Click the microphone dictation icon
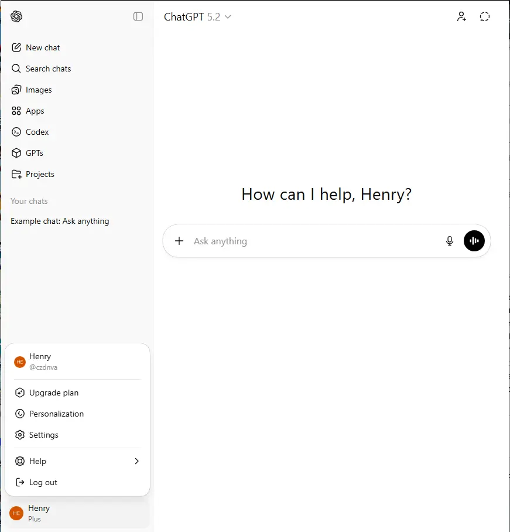The width and height of the screenshot is (510, 532). (450, 241)
